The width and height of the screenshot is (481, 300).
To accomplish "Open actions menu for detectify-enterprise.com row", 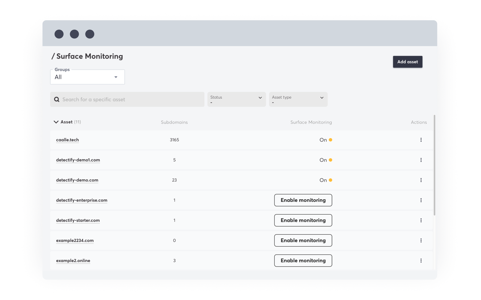I will [x=421, y=200].
